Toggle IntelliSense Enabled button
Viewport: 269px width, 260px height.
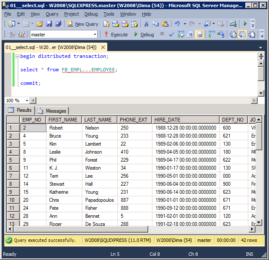pos(199,34)
